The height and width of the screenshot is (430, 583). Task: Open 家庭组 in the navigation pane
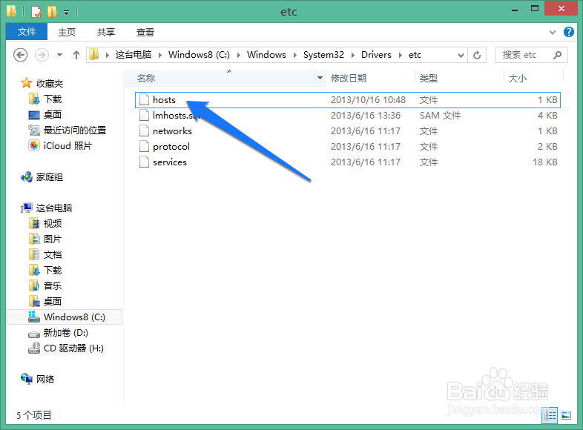(x=42, y=177)
